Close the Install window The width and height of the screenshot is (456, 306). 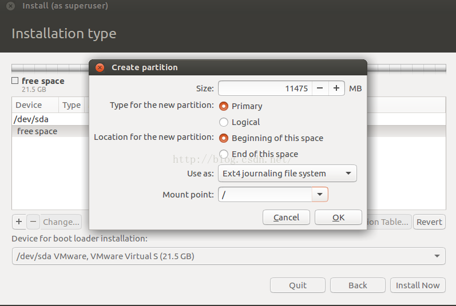coord(10,6)
